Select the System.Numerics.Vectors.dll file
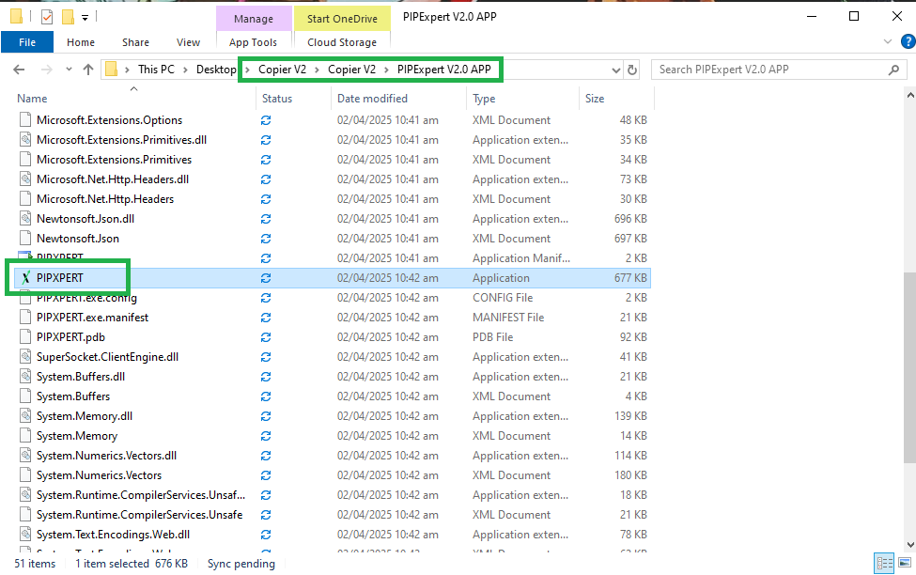The height and width of the screenshot is (575, 916). click(x=106, y=456)
